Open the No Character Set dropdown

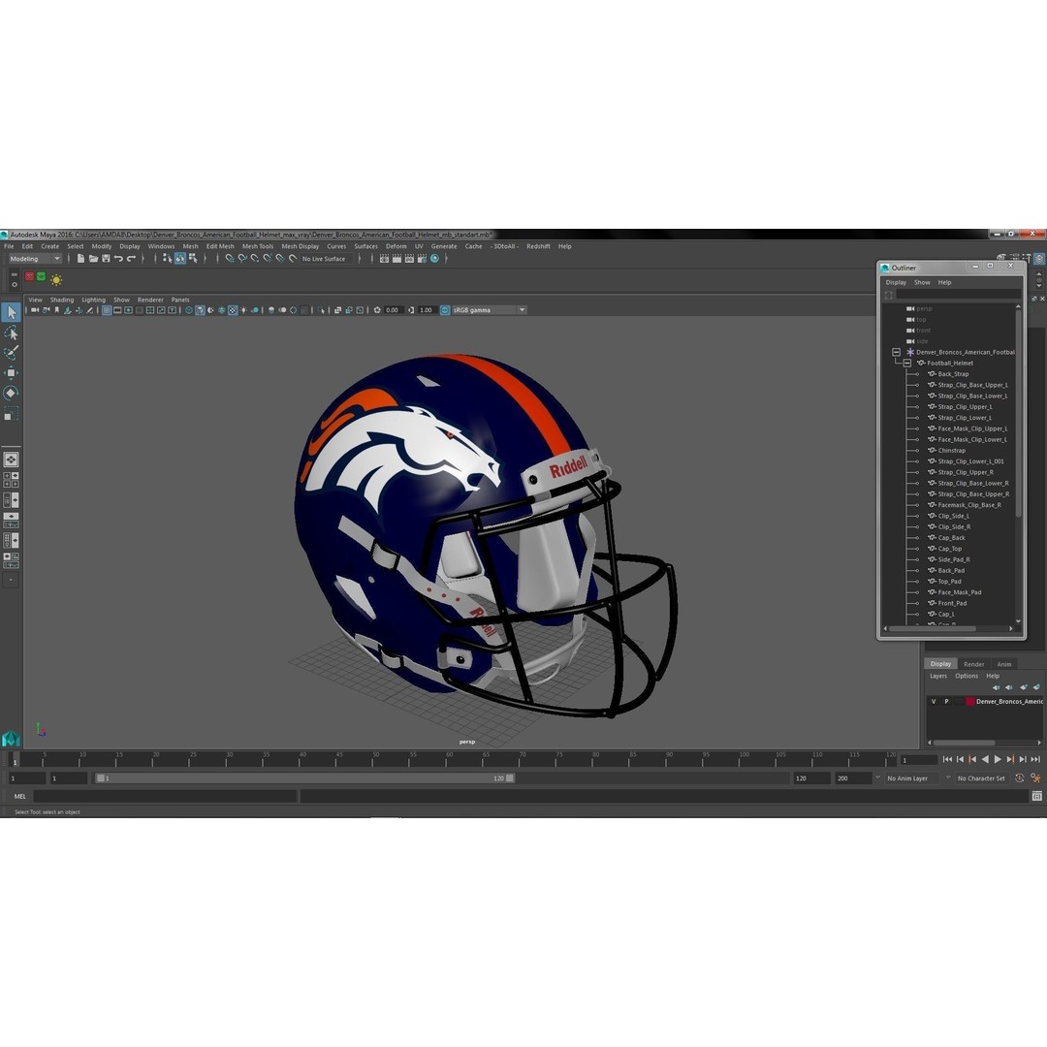pyautogui.click(x=981, y=777)
